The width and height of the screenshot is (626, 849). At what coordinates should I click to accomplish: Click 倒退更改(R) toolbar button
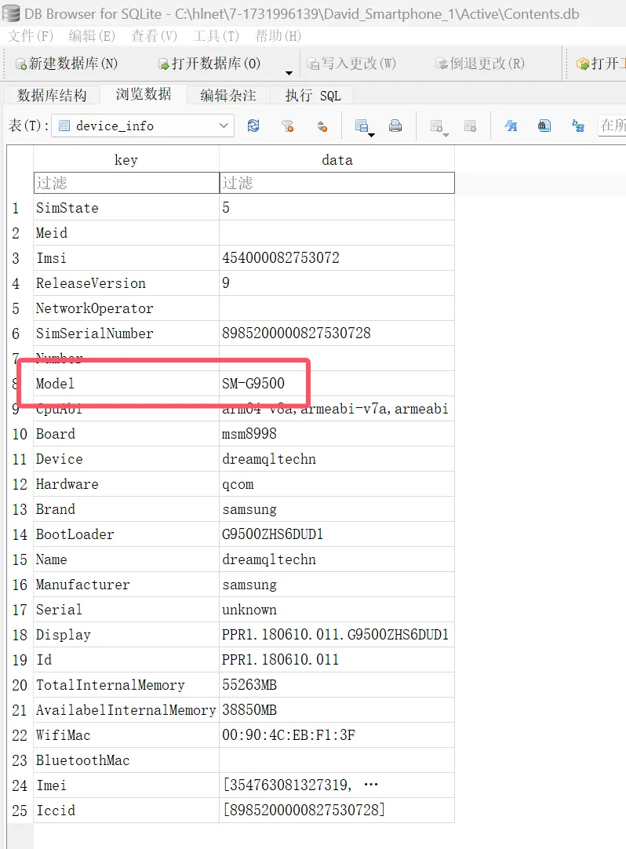pyautogui.click(x=480, y=64)
